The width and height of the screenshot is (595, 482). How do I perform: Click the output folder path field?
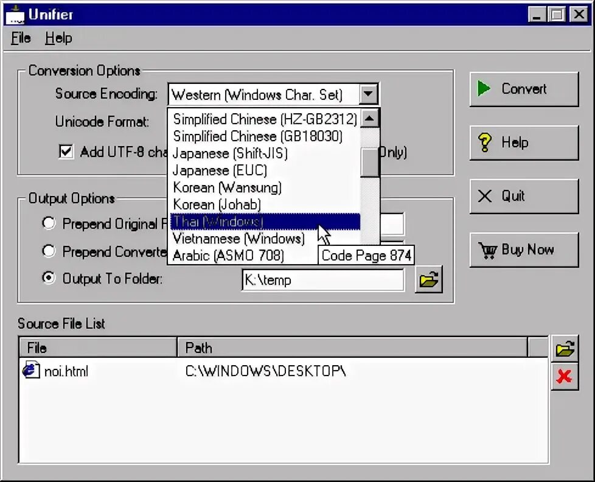(x=323, y=280)
